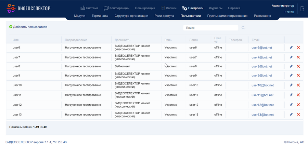Switch to the Терминалы tab
This screenshot has height=147, width=308.
[100, 16]
